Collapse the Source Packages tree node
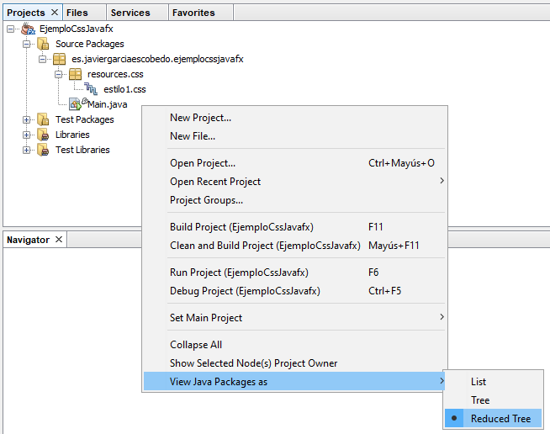550x434 pixels. click(x=27, y=44)
